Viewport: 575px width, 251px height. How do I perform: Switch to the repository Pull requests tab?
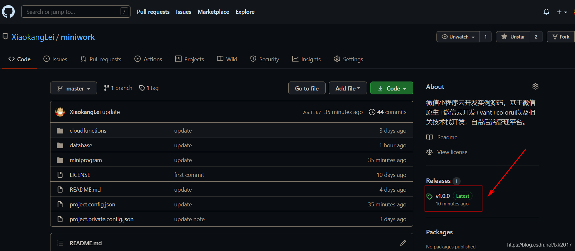101,59
